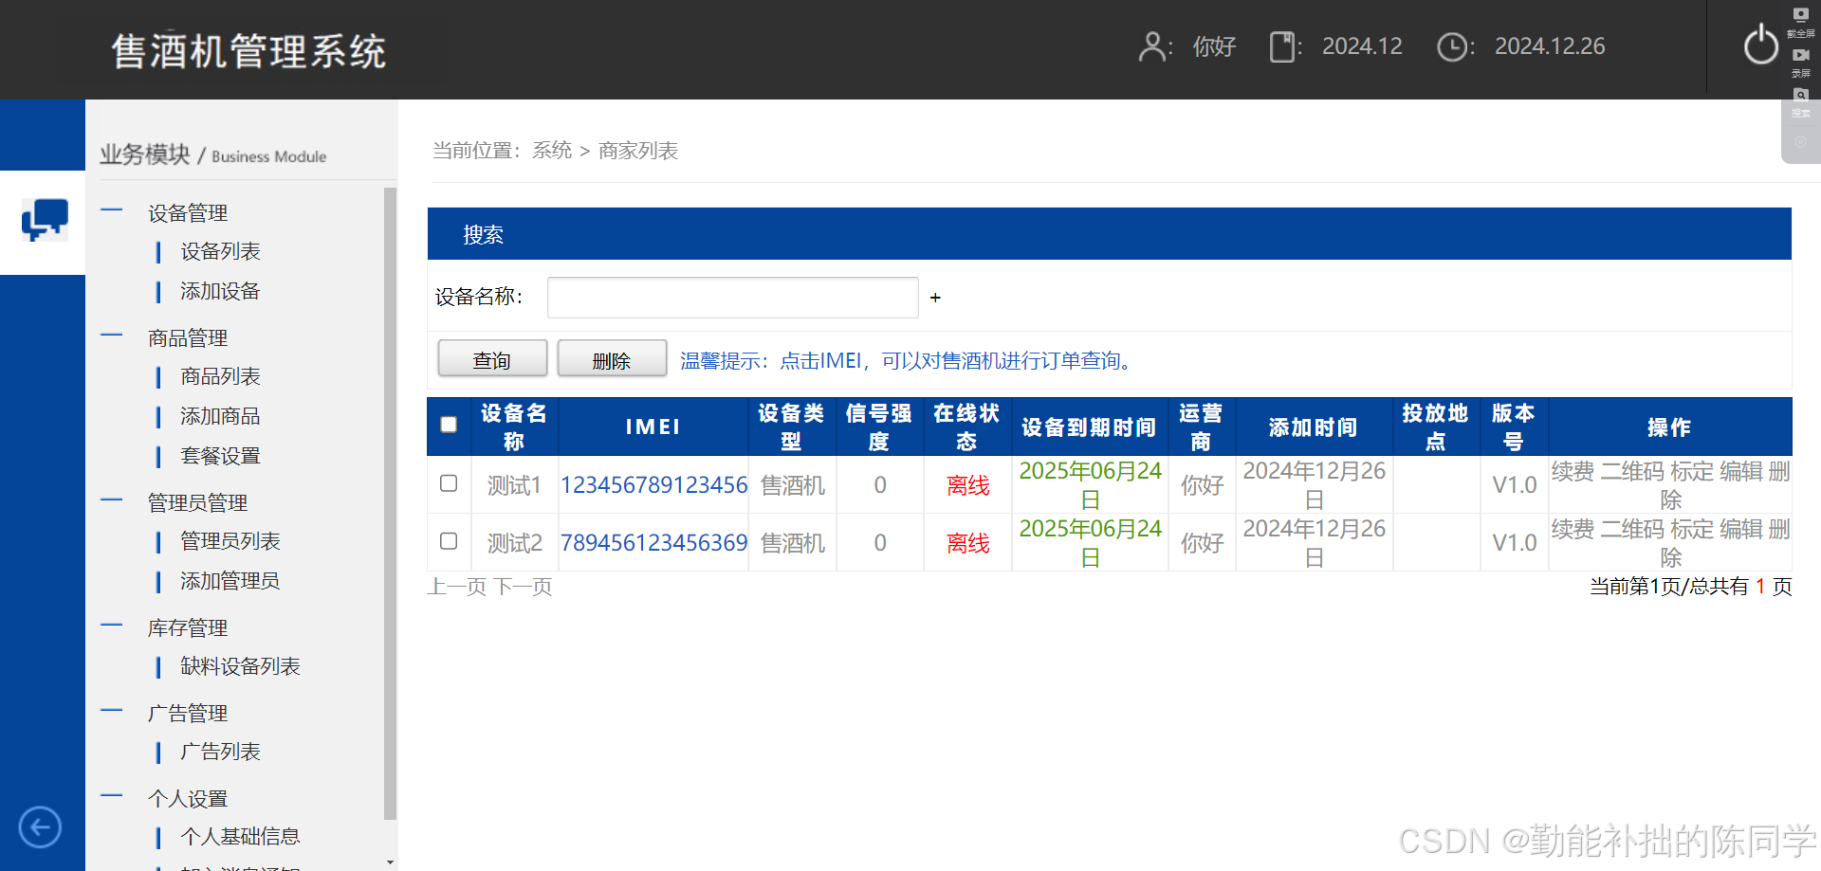
Task: Open 个人基础信息 in the sidebar
Action: (x=240, y=837)
